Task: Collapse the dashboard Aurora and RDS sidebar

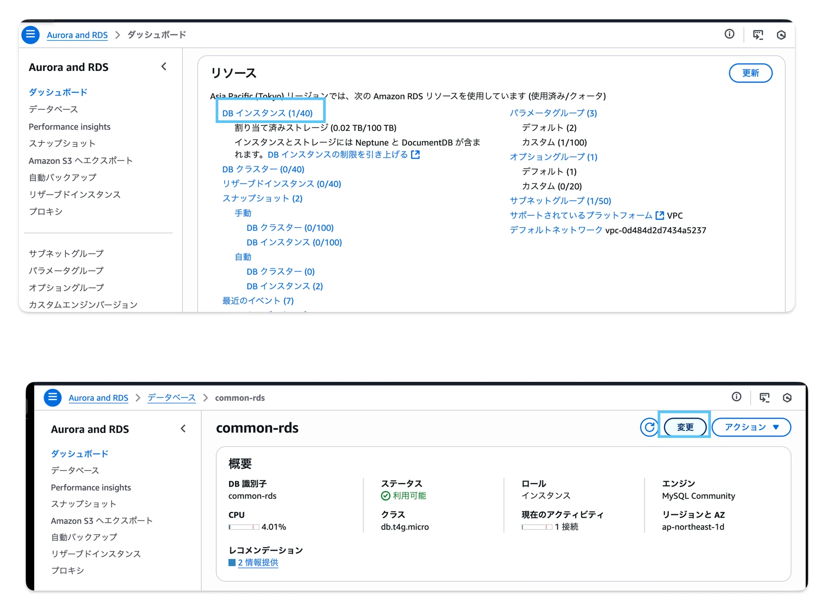Action: point(164,67)
